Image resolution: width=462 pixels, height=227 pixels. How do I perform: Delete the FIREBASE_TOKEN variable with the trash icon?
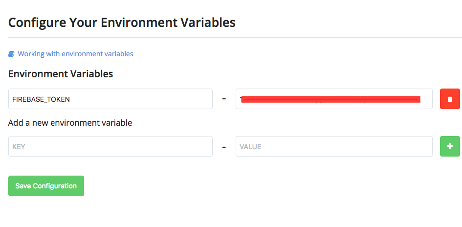pyautogui.click(x=450, y=99)
